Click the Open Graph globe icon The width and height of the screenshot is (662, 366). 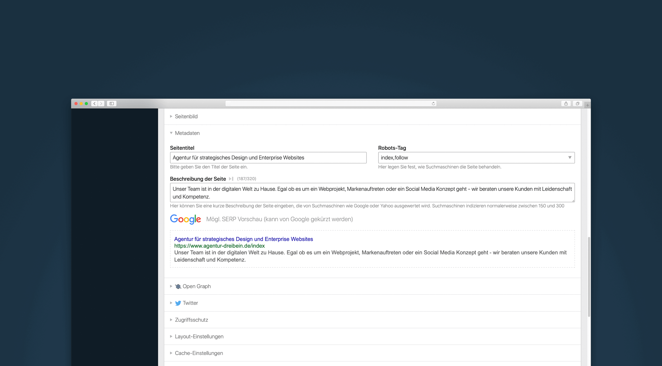[x=178, y=286]
